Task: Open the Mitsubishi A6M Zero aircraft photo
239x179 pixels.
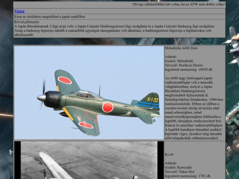Action: click(89, 92)
